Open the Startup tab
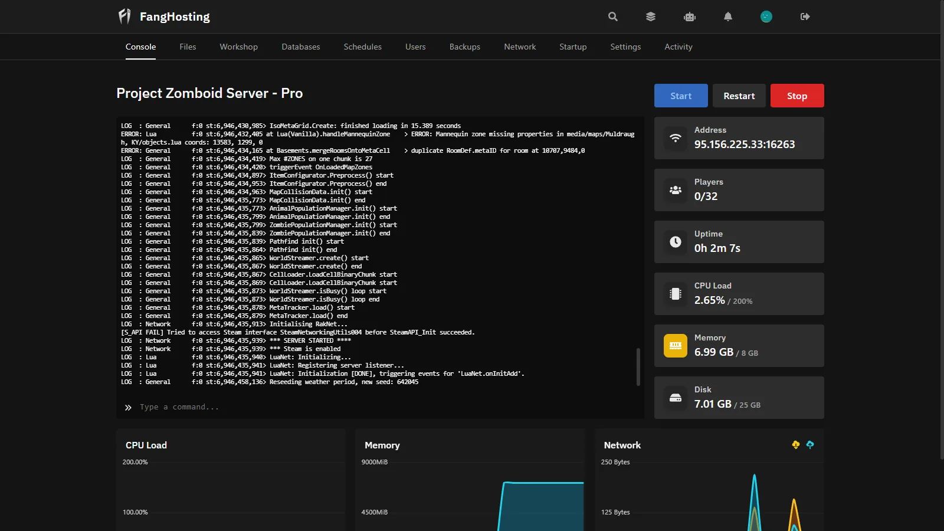944x531 pixels. [x=573, y=47]
